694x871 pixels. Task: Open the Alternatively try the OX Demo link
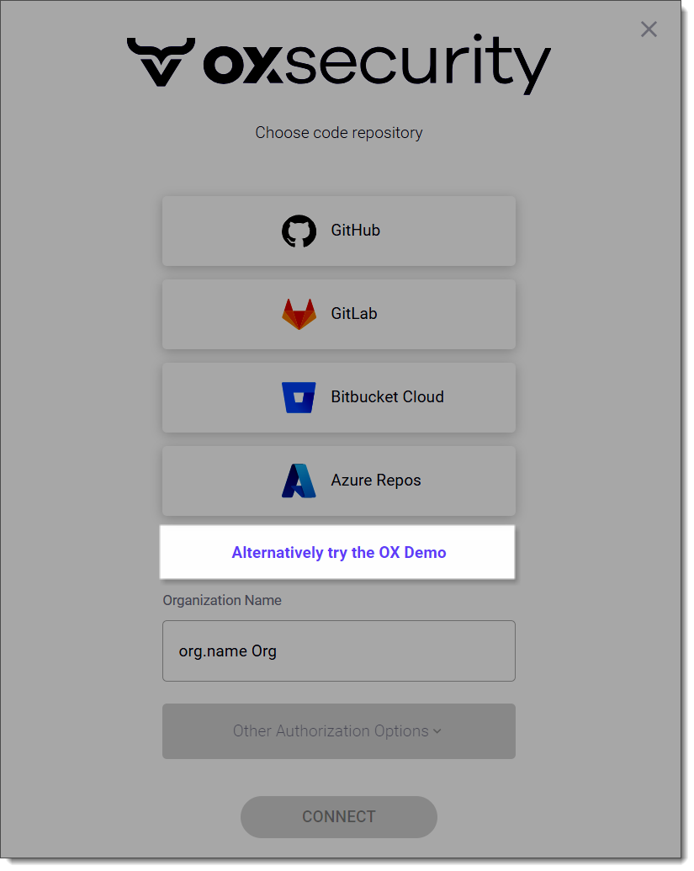338,553
